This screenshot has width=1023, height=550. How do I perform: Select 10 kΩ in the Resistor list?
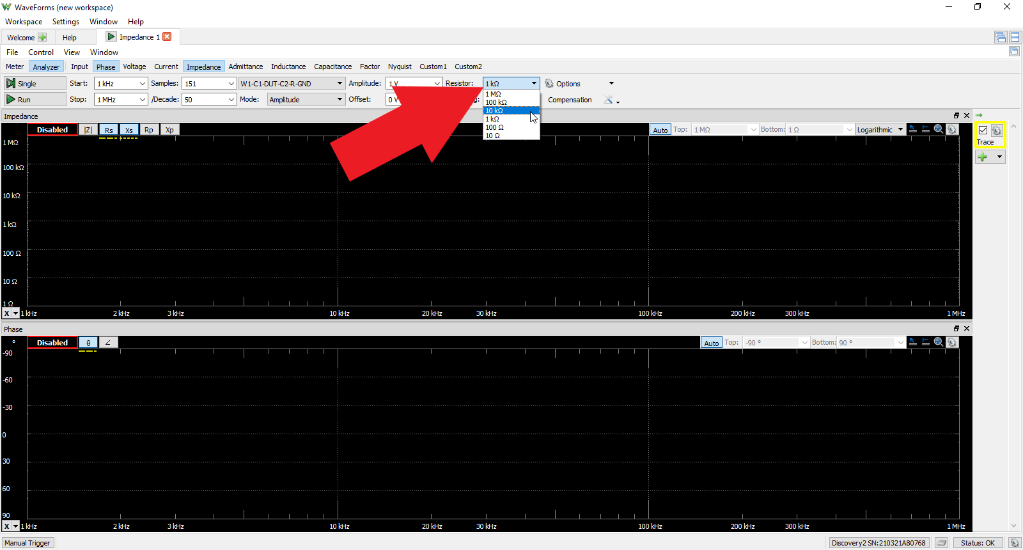point(511,111)
